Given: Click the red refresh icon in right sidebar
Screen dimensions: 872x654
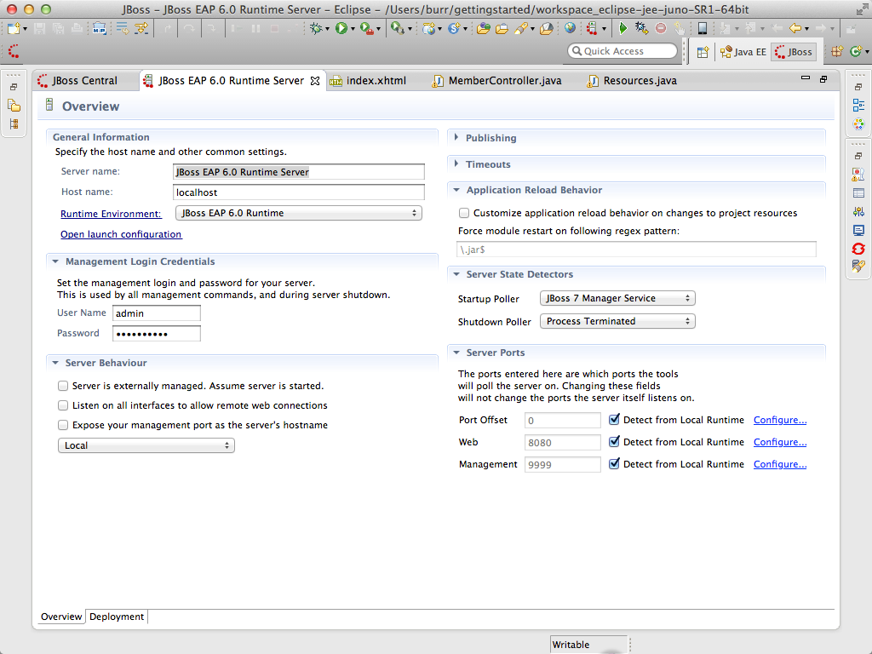Looking at the screenshot, I should 858,249.
